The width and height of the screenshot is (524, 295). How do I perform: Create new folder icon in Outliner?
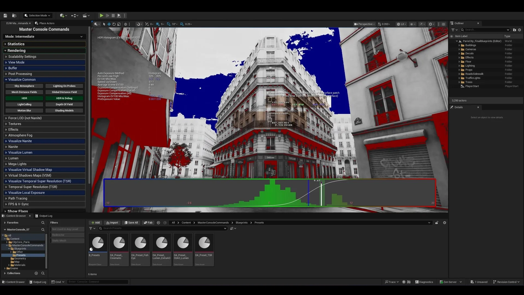[514, 30]
